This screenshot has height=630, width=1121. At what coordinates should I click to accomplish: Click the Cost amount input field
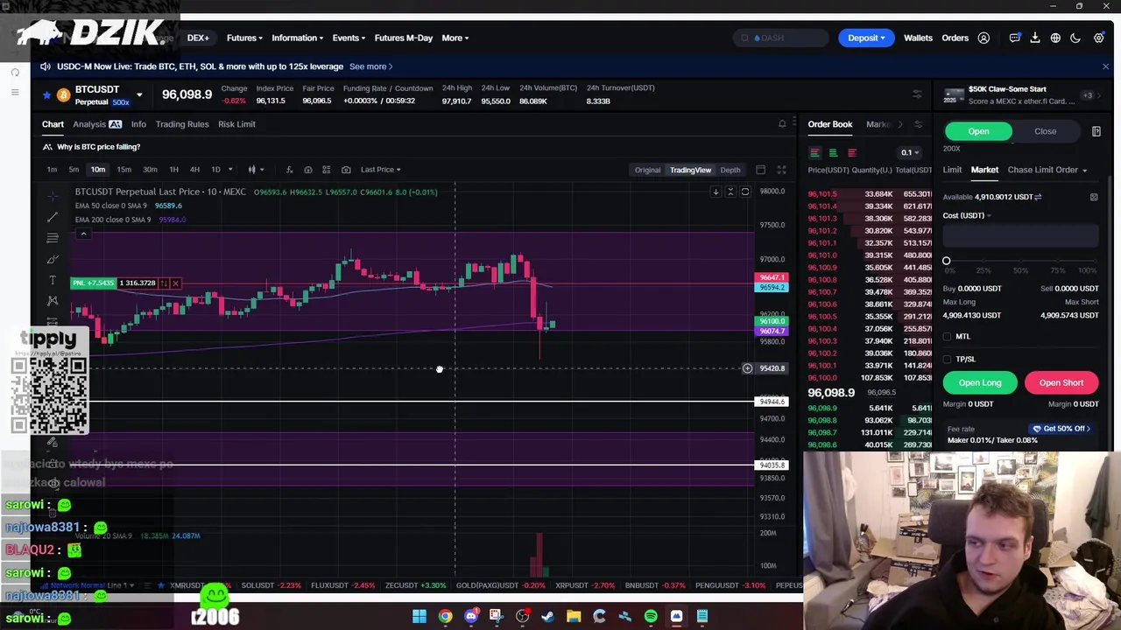click(x=1020, y=234)
